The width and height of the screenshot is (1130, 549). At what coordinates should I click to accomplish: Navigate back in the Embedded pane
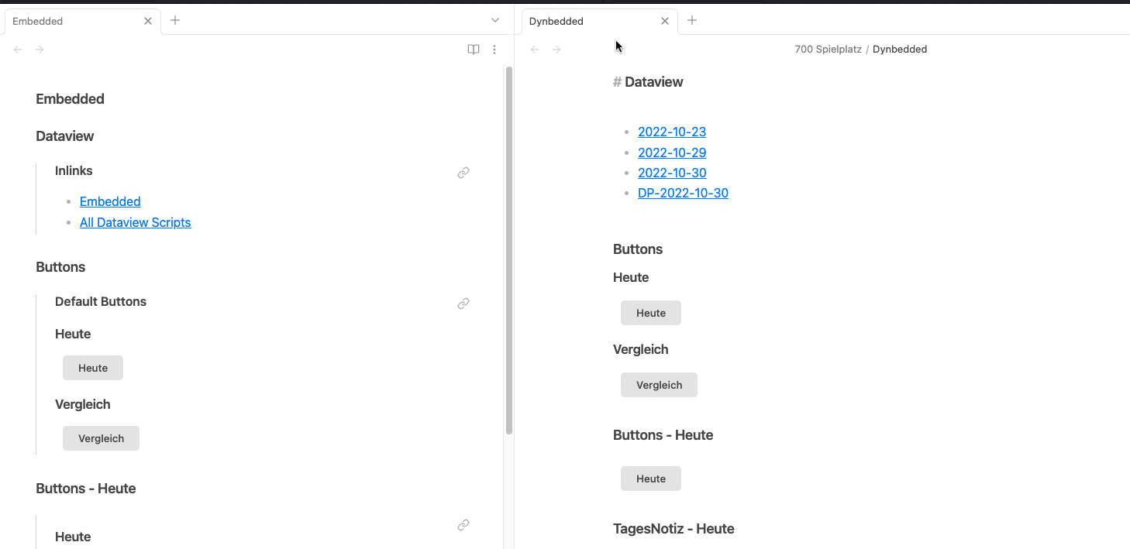(x=18, y=50)
